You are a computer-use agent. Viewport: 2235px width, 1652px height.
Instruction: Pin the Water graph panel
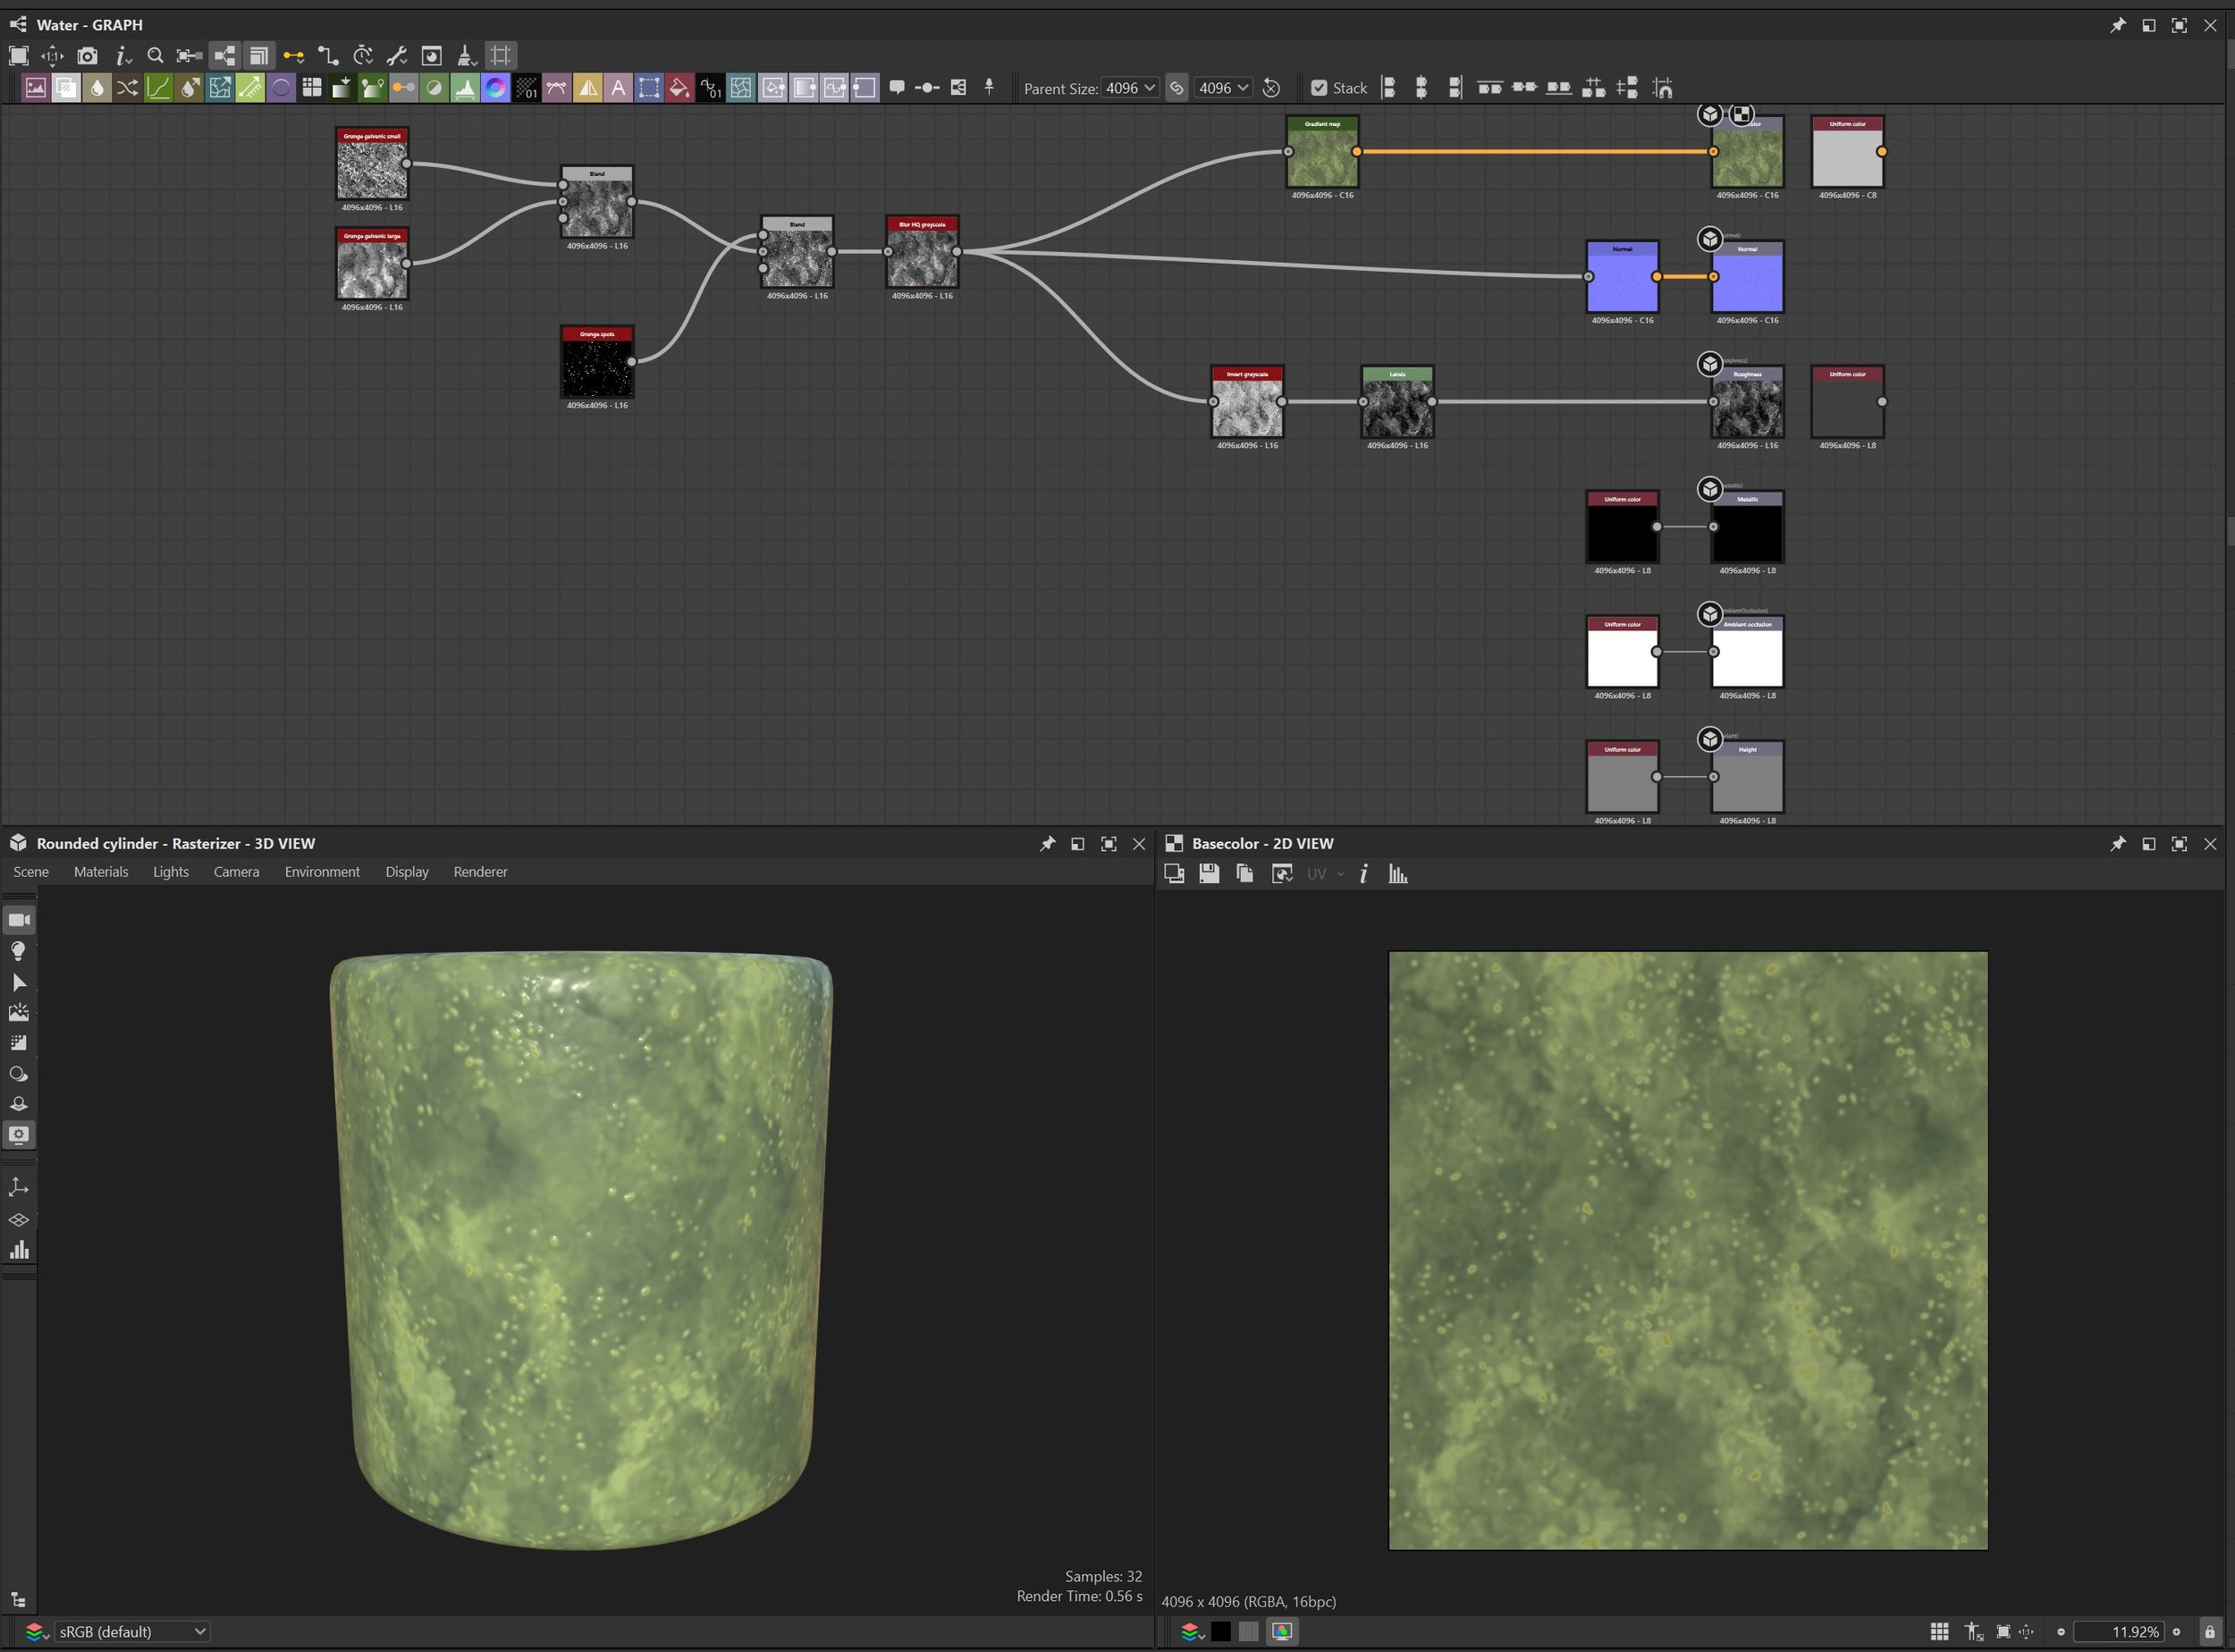(x=2117, y=25)
